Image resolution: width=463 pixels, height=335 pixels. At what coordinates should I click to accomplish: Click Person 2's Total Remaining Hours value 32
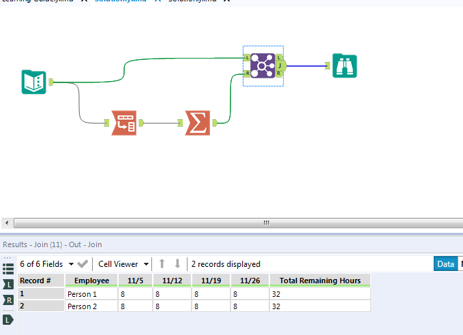click(320, 306)
